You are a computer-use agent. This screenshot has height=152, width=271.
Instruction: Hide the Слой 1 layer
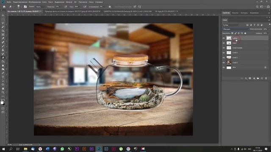[x=224, y=57]
